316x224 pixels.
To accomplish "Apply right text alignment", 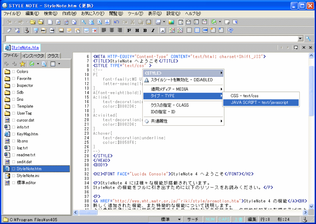I will (x=120, y=30).
